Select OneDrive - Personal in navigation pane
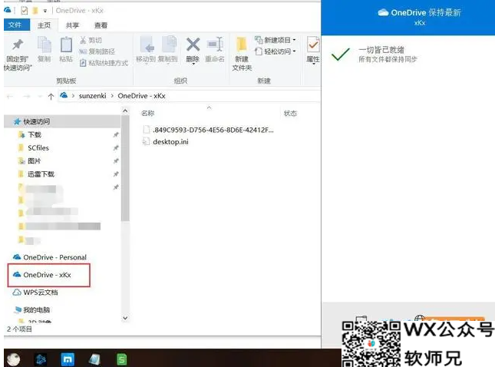Screen dimensions: 495x367 coord(49,257)
